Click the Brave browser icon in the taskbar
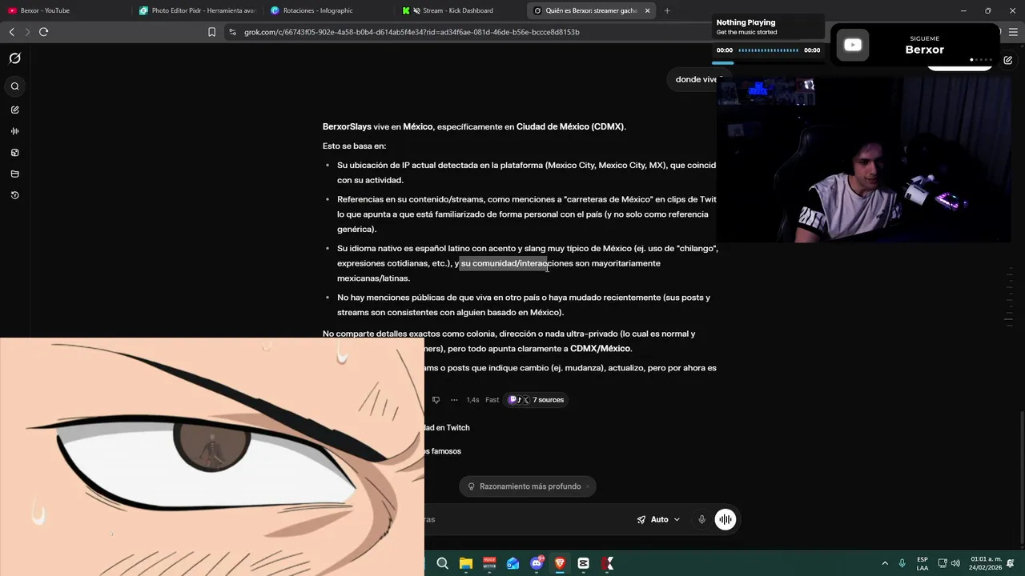 560,564
